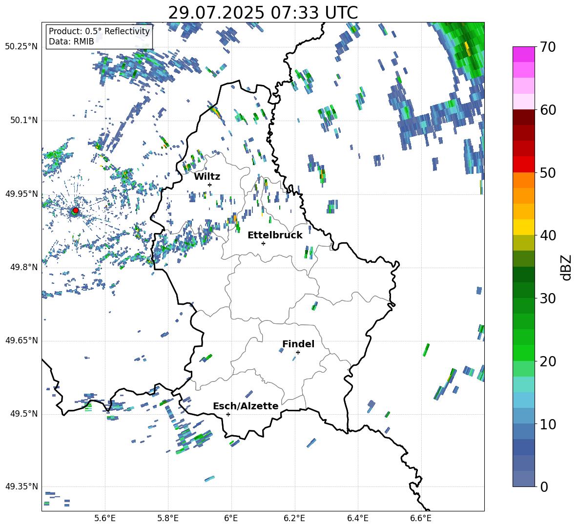Select the 'Esch/Alzette' city label
Image resolution: width=578 pixels, height=528 pixels.
click(246, 406)
